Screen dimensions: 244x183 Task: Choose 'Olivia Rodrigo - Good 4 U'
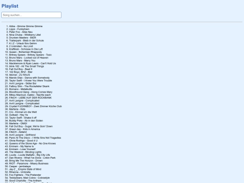(x=23, y=141)
